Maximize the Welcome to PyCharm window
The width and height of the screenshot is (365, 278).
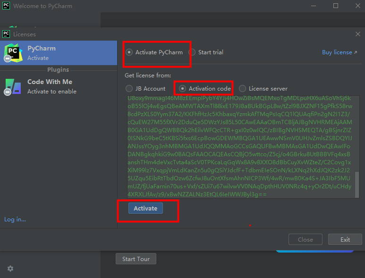tap(336, 6)
